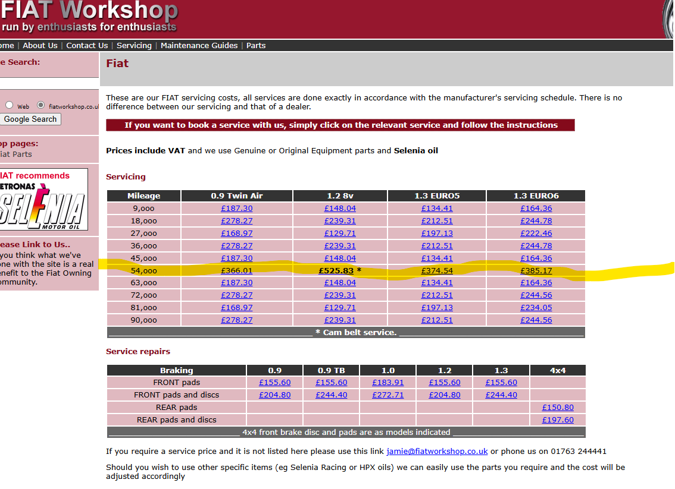Select FRONT pads and discs price for 1.3
The image size is (675, 489).
pyautogui.click(x=501, y=395)
